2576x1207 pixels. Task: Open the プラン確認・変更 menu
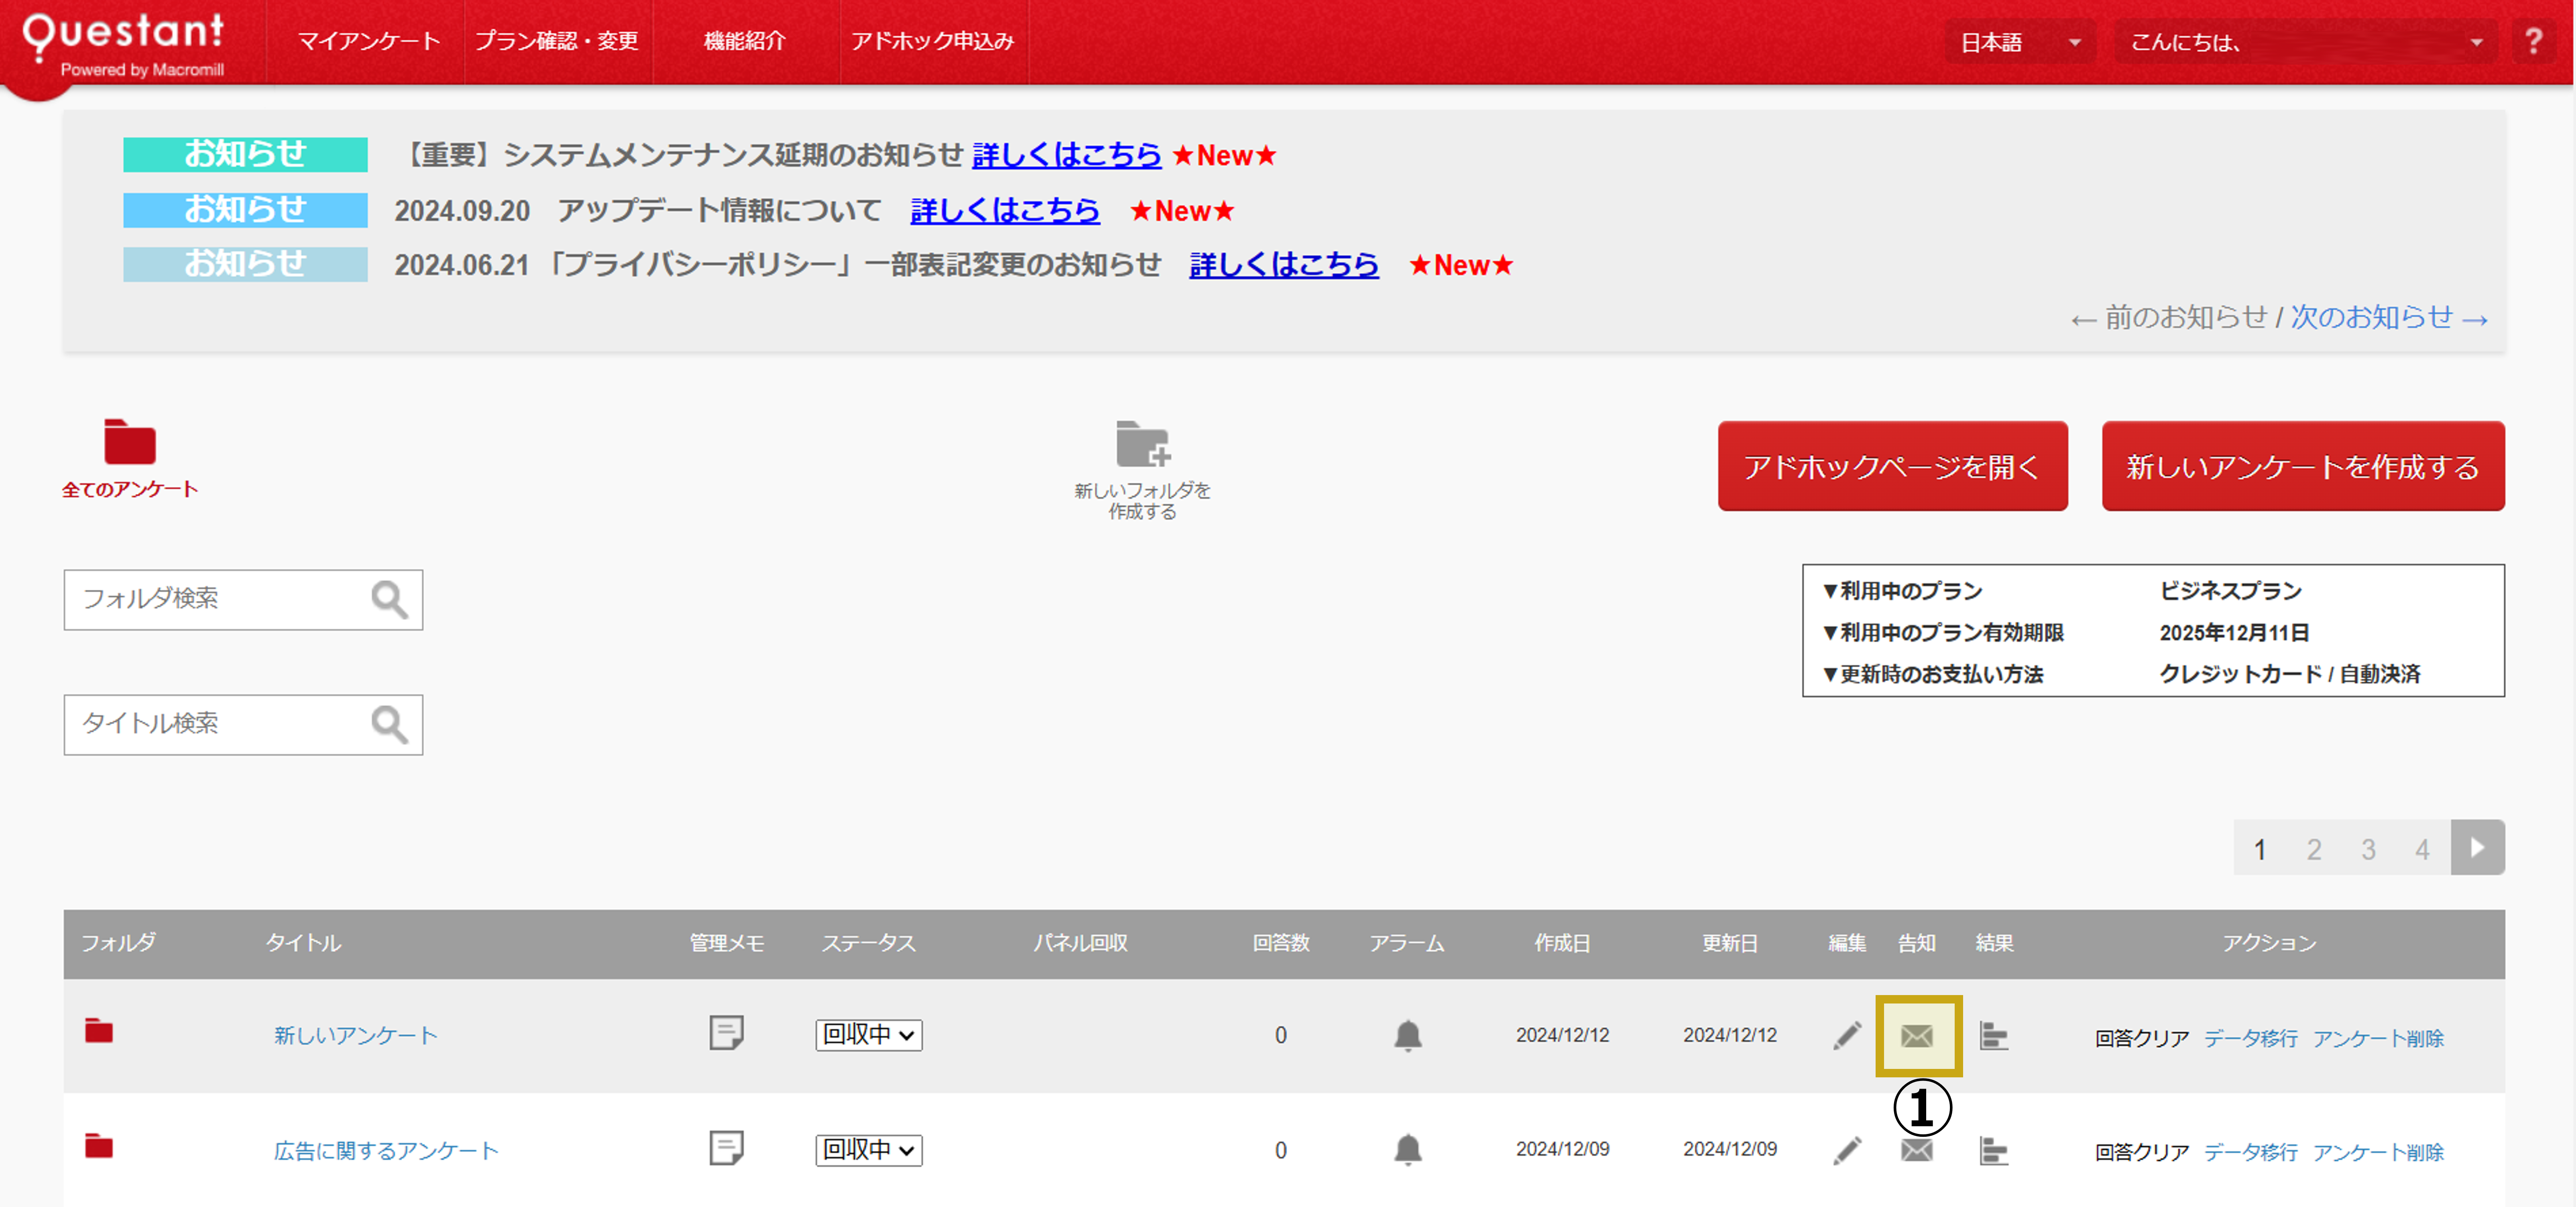(557, 41)
